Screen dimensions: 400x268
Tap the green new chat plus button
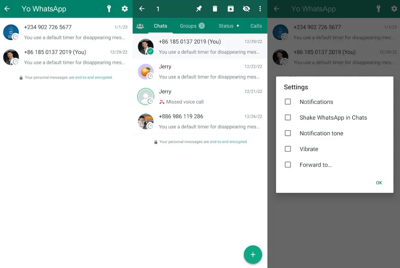click(x=253, y=254)
